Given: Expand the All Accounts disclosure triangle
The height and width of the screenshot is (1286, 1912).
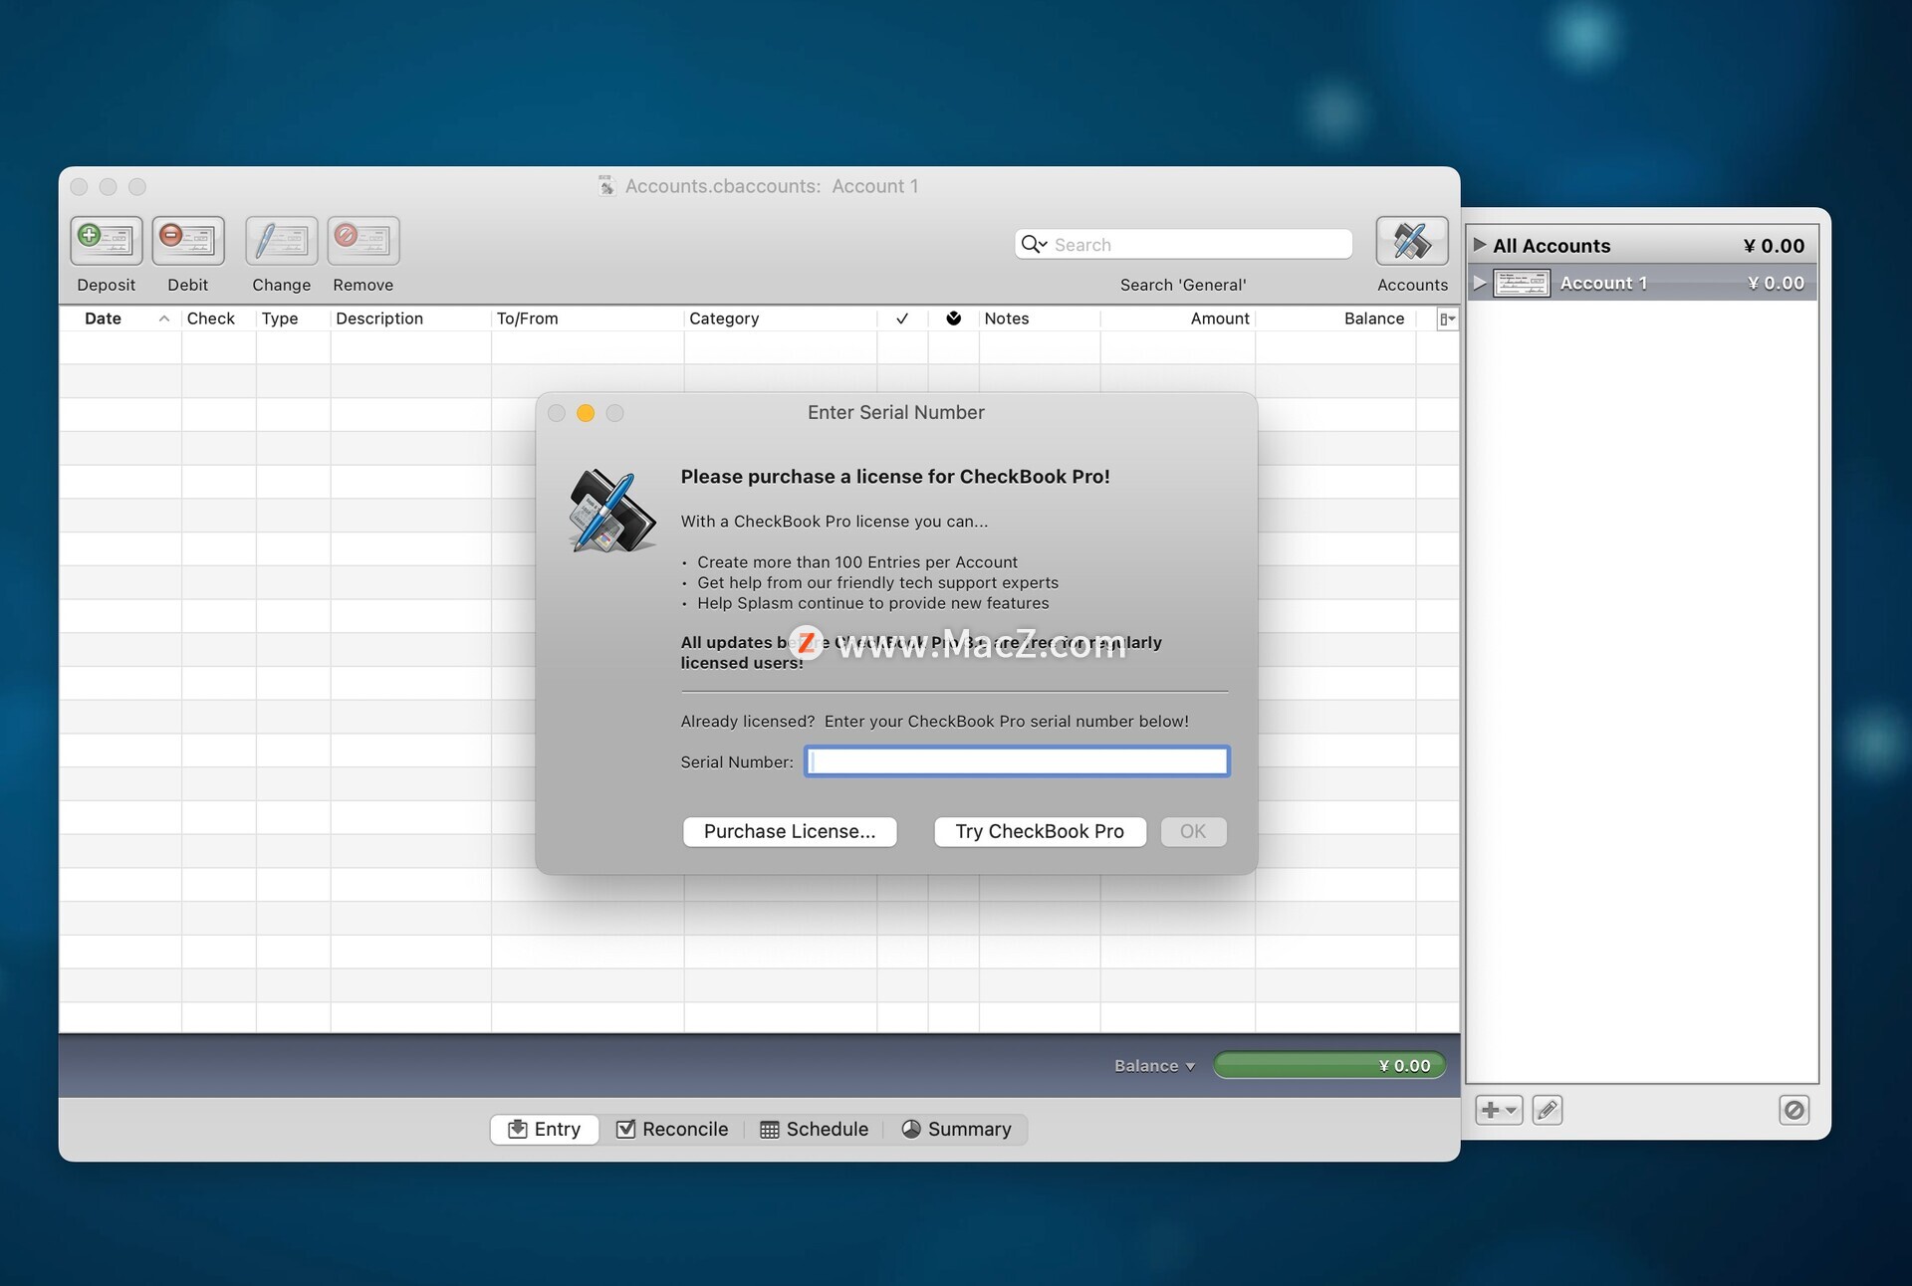Looking at the screenshot, I should [x=1480, y=245].
